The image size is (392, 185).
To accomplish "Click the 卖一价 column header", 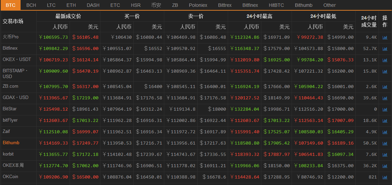I will [196, 16].
